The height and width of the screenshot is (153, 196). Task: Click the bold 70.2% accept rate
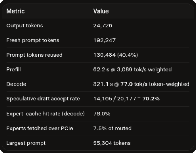click(x=151, y=99)
